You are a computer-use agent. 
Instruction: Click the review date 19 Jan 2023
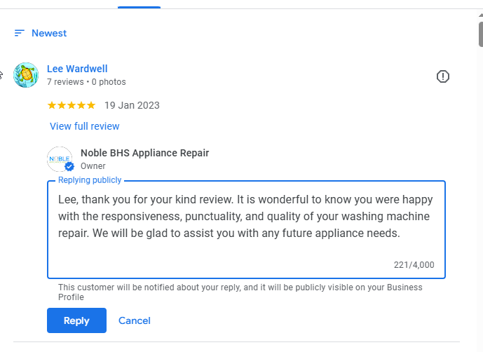point(132,106)
